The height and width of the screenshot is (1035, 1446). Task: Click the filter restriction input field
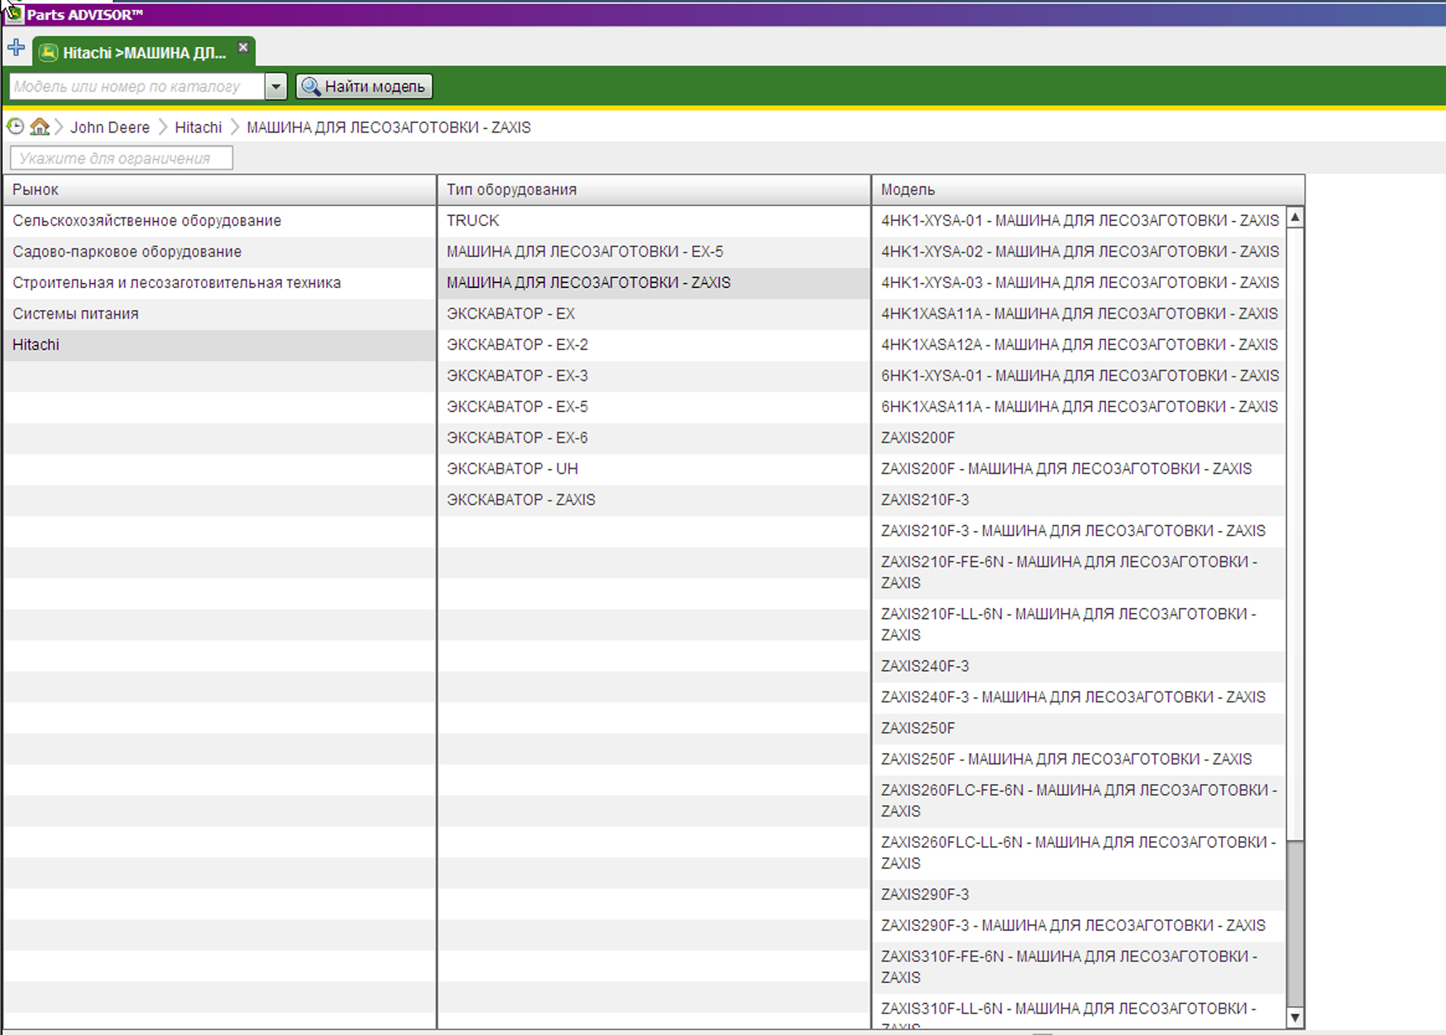pyautogui.click(x=121, y=158)
